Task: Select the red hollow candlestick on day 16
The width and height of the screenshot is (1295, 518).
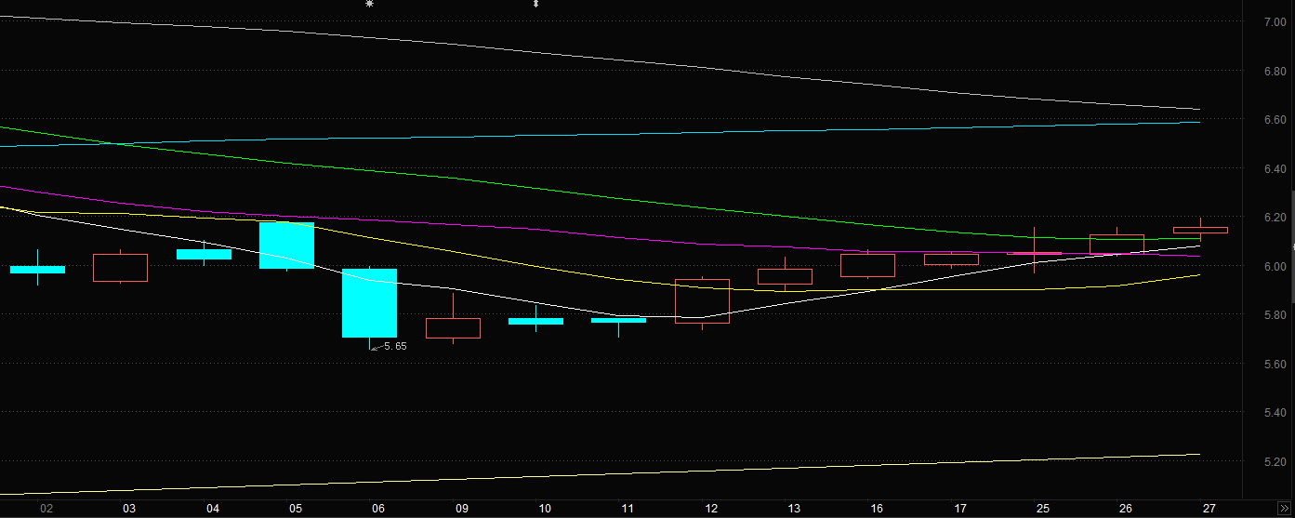Action: pyautogui.click(x=868, y=265)
